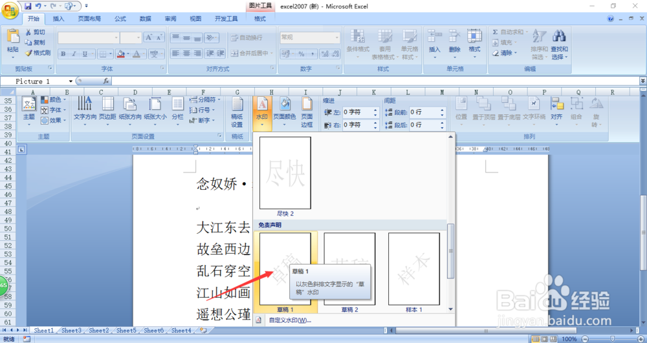Viewport: 647px width, 343px height.
Task: Click the fx insert function button
Action: coord(106,81)
